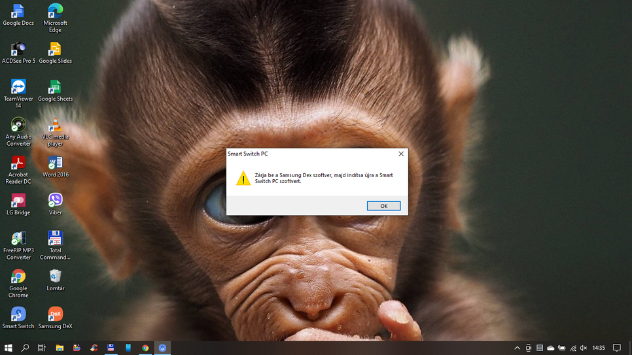Click the yellow warning icon in the dialog
This screenshot has height=355, width=632.
pyautogui.click(x=243, y=178)
